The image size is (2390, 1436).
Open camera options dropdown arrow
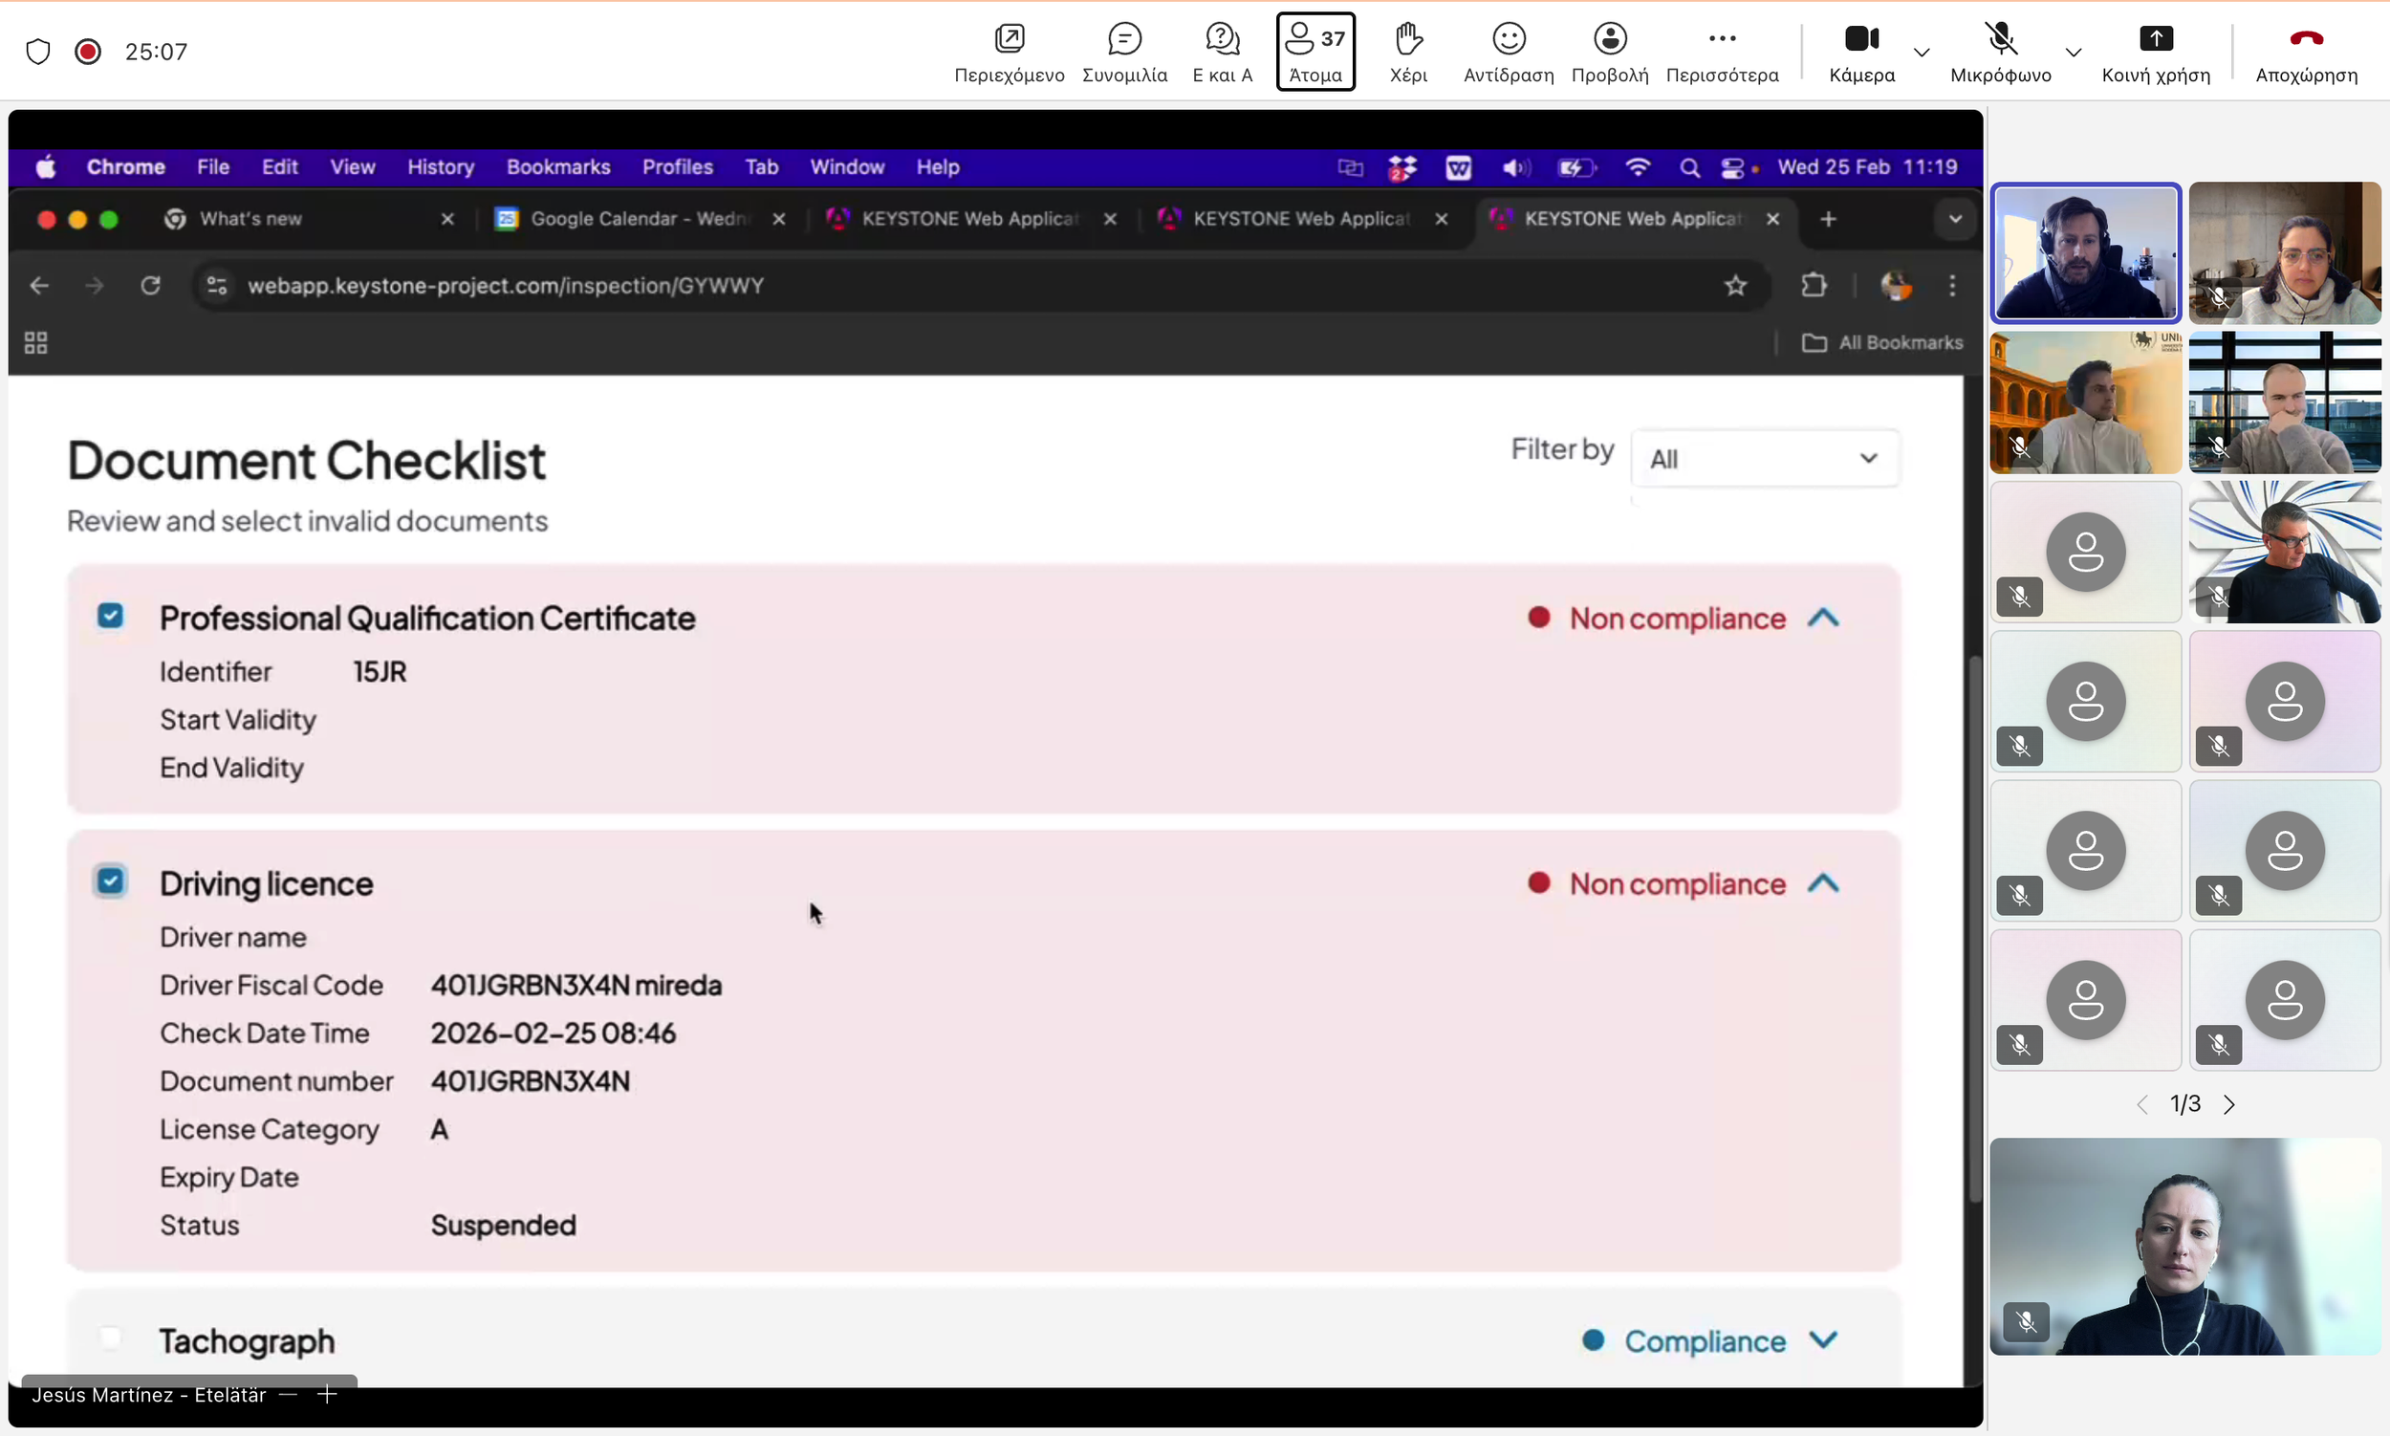[1922, 53]
